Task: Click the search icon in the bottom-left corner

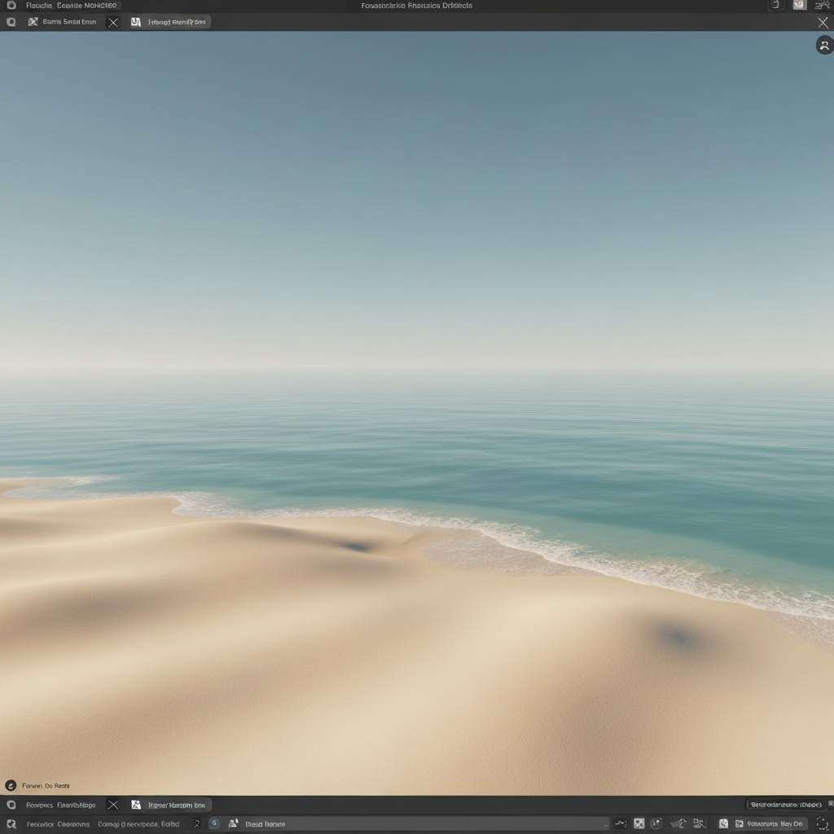Action: pos(11,824)
